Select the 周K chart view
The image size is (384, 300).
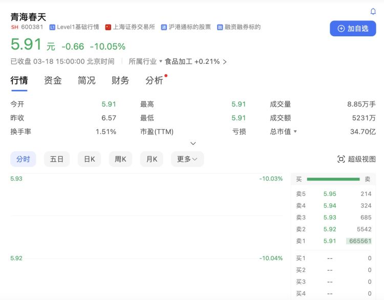[120, 159]
